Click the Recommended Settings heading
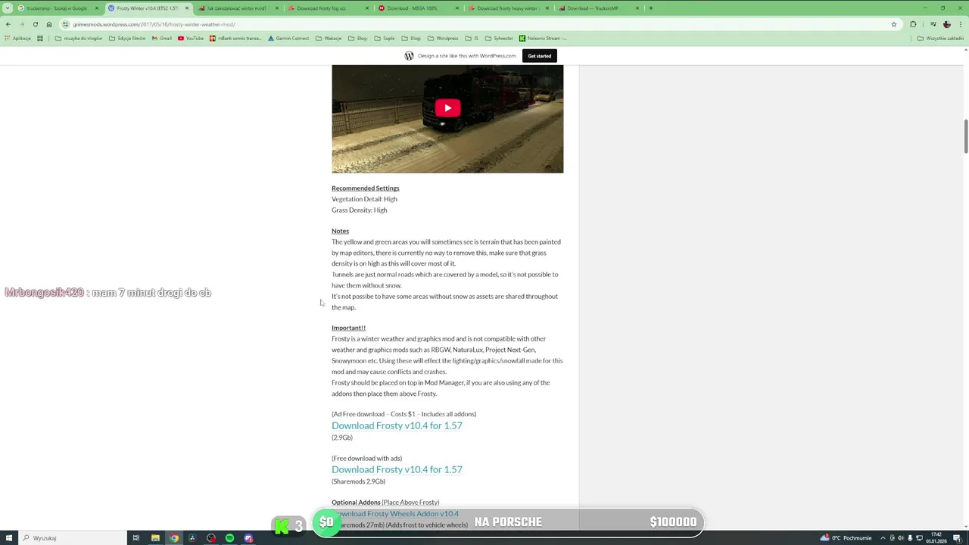The height and width of the screenshot is (545, 969). click(x=365, y=188)
